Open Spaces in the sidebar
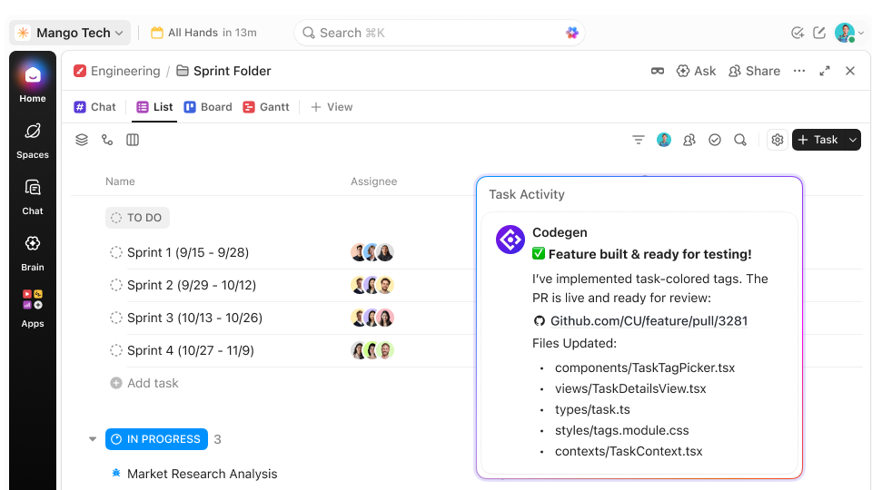This screenshot has height=490, width=872. pos(33,142)
